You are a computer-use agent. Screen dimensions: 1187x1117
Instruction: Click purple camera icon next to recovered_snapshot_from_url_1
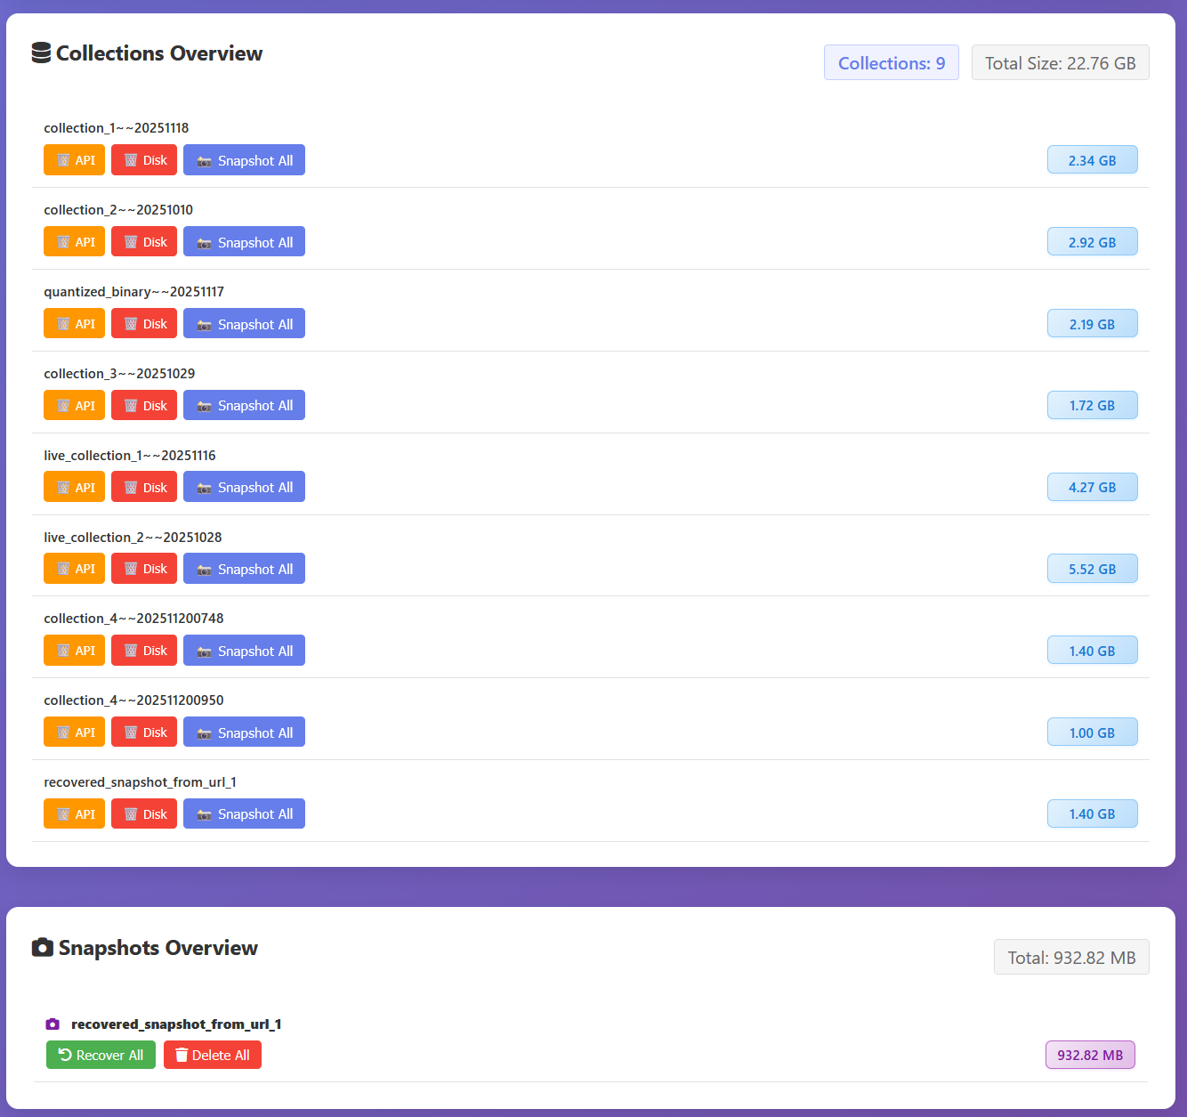point(52,1024)
